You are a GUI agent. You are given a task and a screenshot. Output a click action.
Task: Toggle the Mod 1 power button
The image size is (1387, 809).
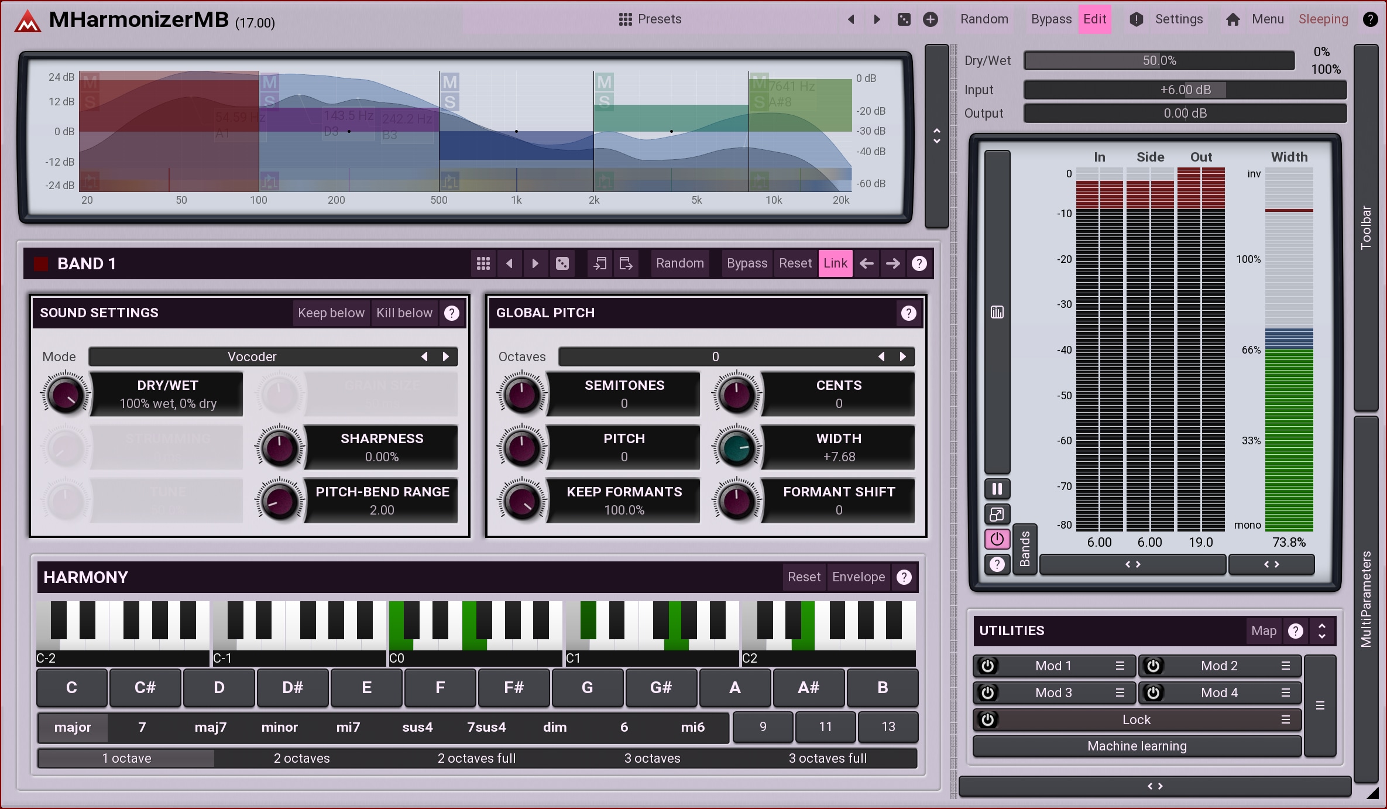pyautogui.click(x=988, y=666)
